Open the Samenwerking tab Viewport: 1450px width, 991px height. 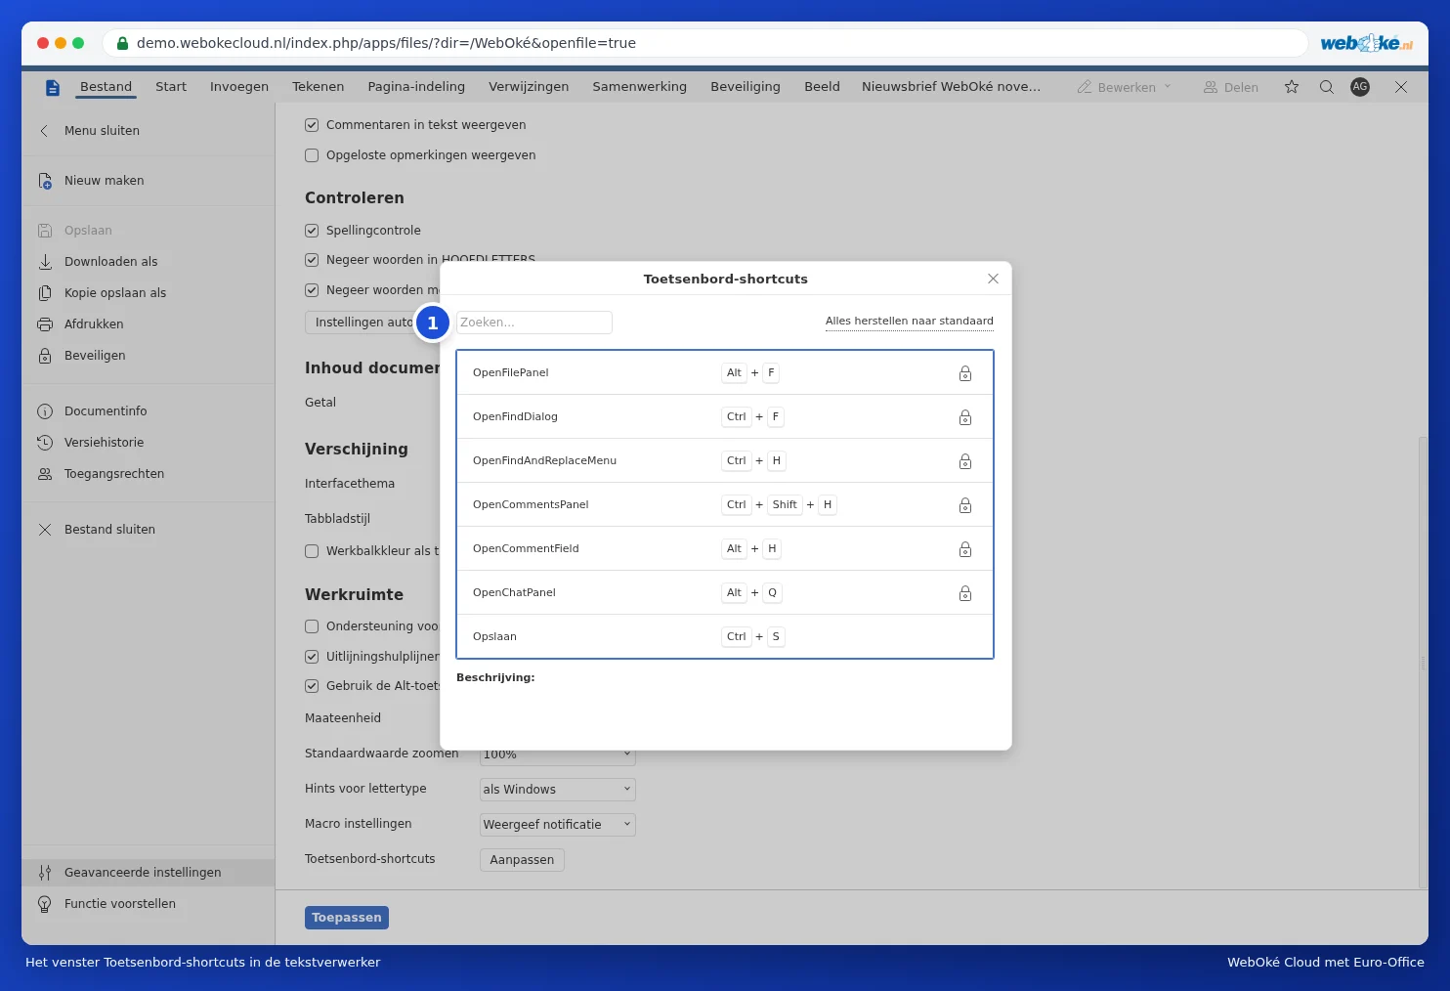640,87
